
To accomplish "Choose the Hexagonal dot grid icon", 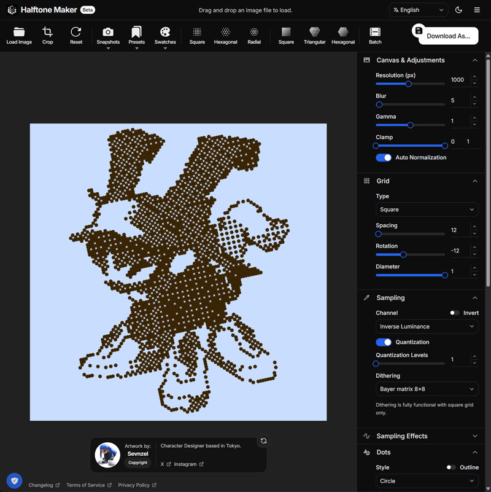I will pos(225,32).
